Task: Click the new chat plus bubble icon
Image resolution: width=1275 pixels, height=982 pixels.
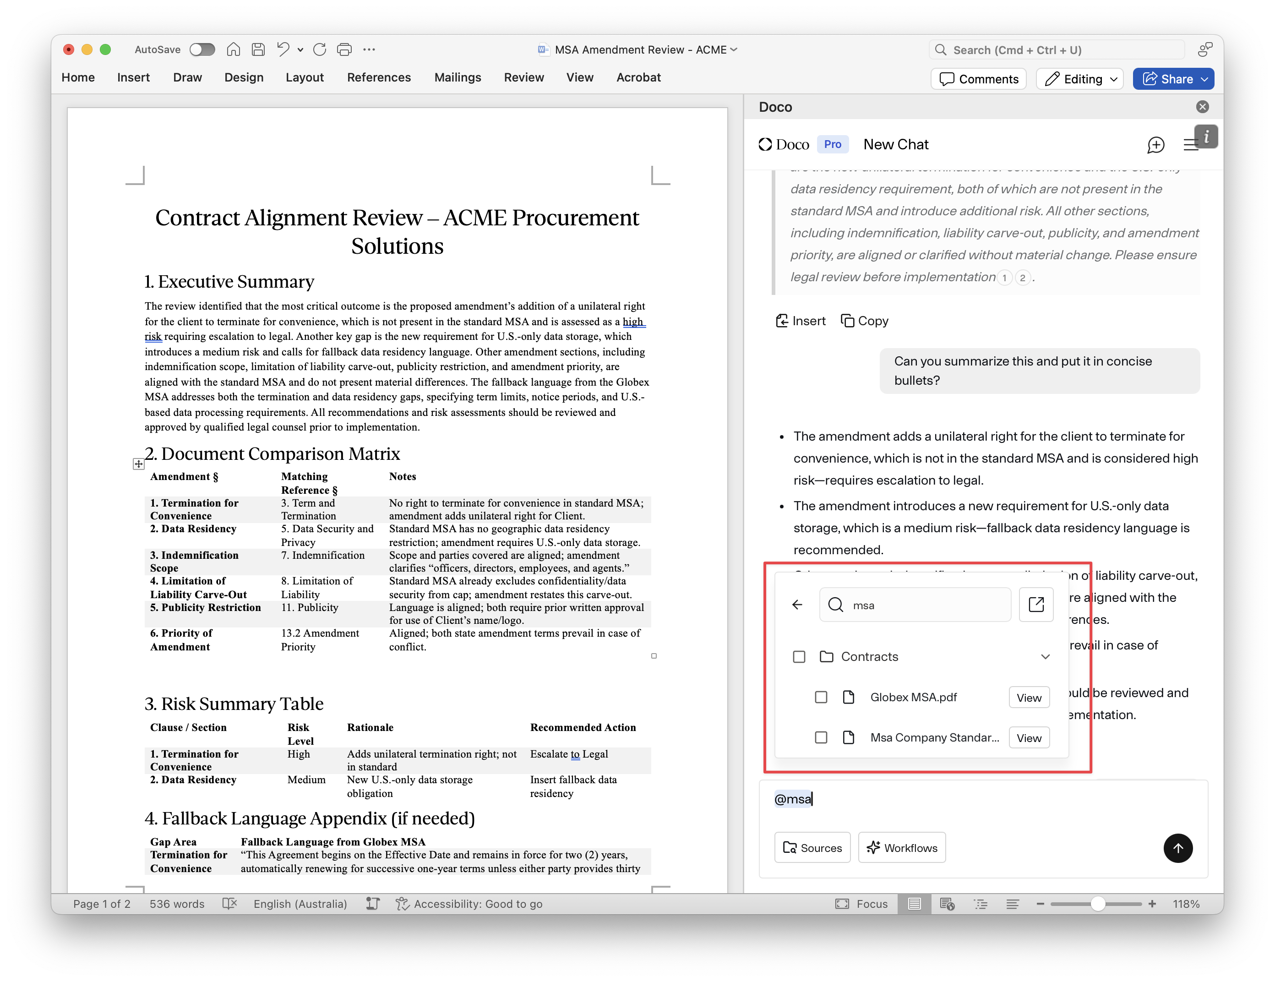Action: 1155,145
